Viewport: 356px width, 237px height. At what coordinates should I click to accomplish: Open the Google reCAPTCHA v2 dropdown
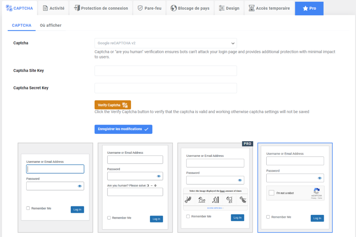tap(165, 43)
